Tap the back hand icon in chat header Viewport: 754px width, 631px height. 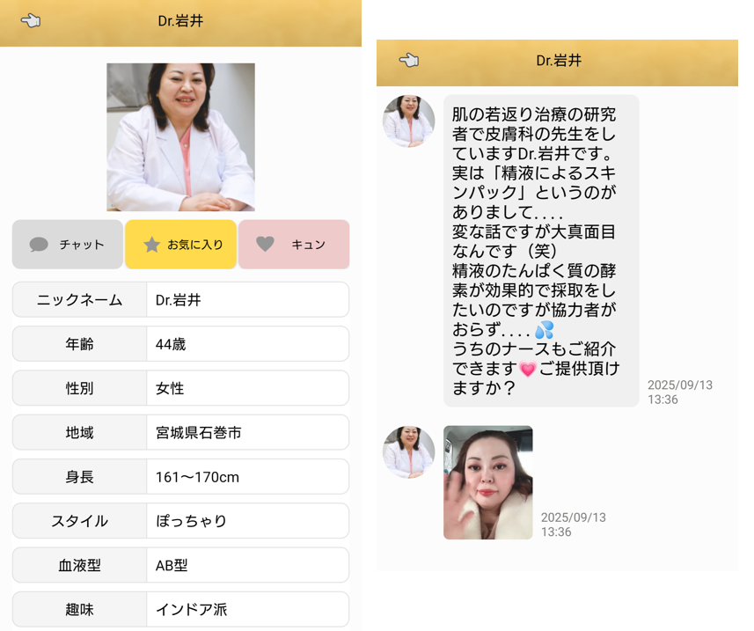coord(408,61)
